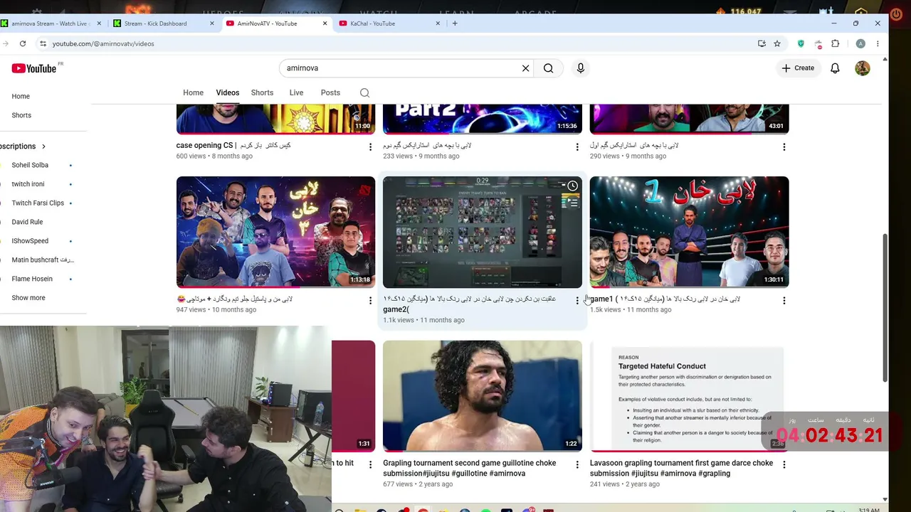Open options for the 233 views video
911x512 pixels.
[x=577, y=147]
